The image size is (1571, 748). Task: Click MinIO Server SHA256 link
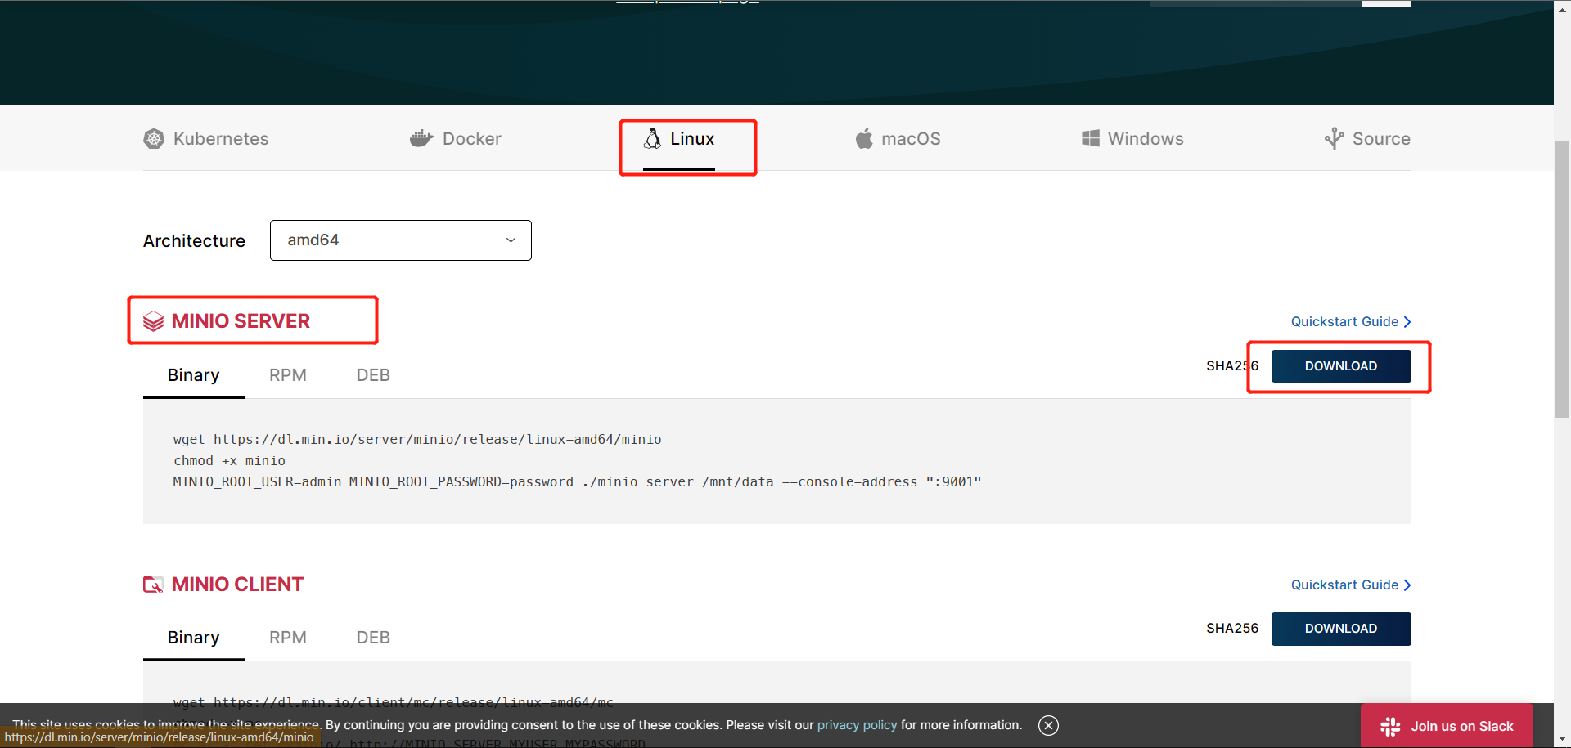1232,366
